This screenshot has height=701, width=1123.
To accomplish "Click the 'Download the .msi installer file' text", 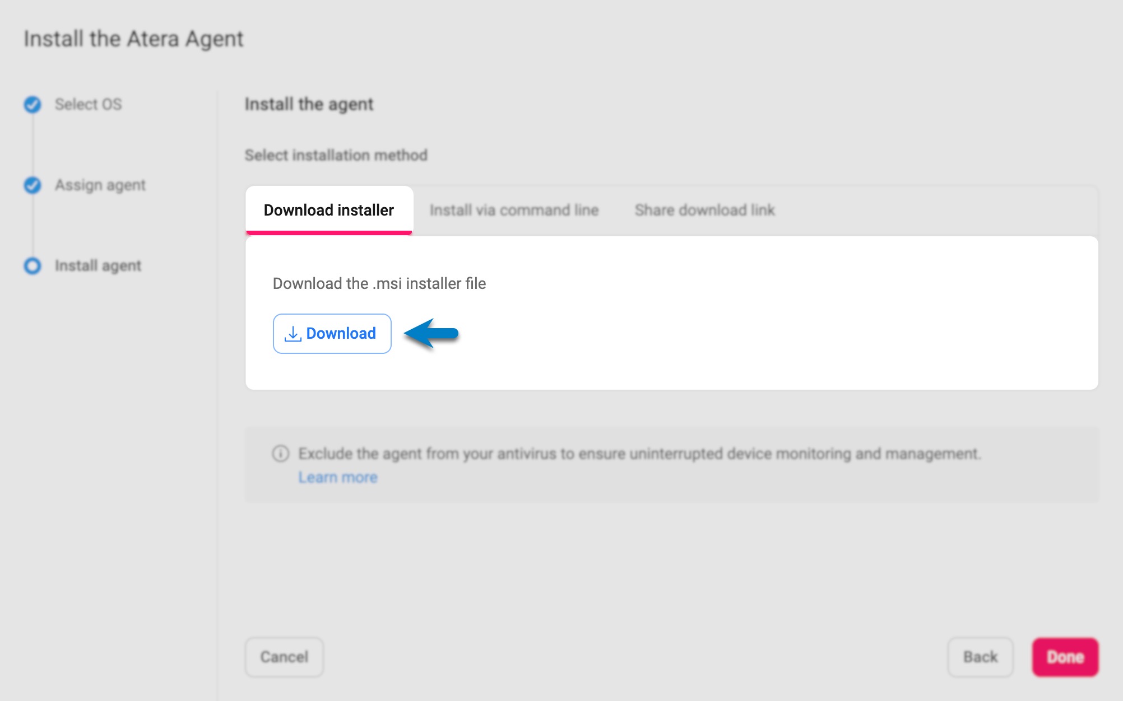I will (379, 283).
